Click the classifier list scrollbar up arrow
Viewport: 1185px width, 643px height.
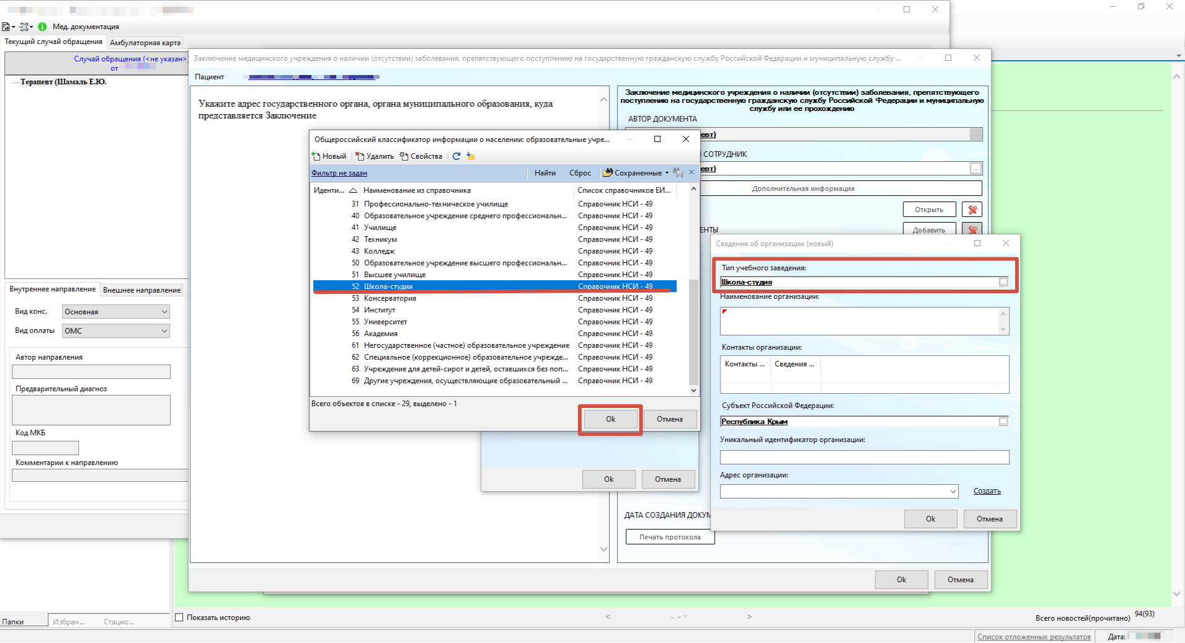[693, 188]
